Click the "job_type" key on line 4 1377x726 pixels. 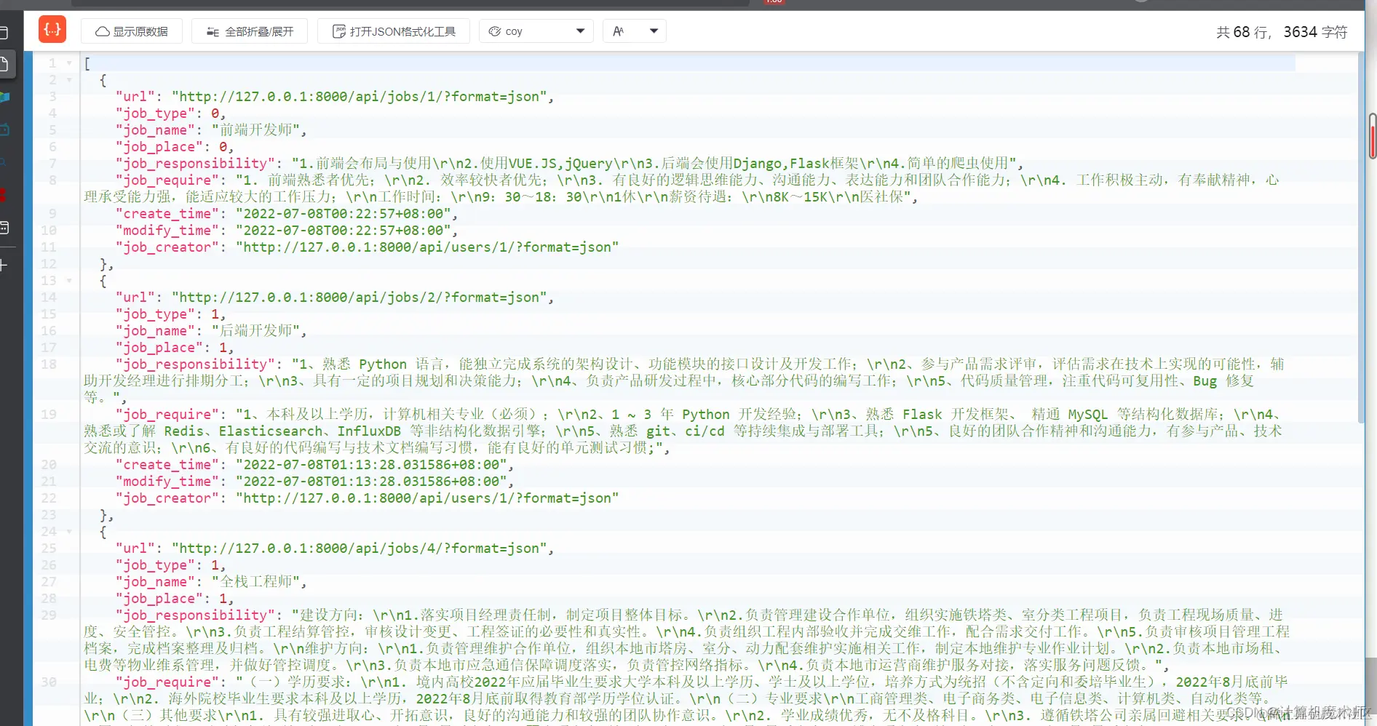point(155,113)
